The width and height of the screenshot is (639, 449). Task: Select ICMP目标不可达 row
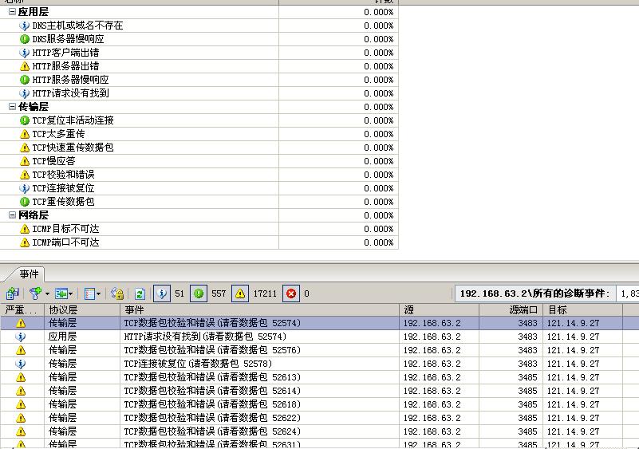click(x=199, y=229)
